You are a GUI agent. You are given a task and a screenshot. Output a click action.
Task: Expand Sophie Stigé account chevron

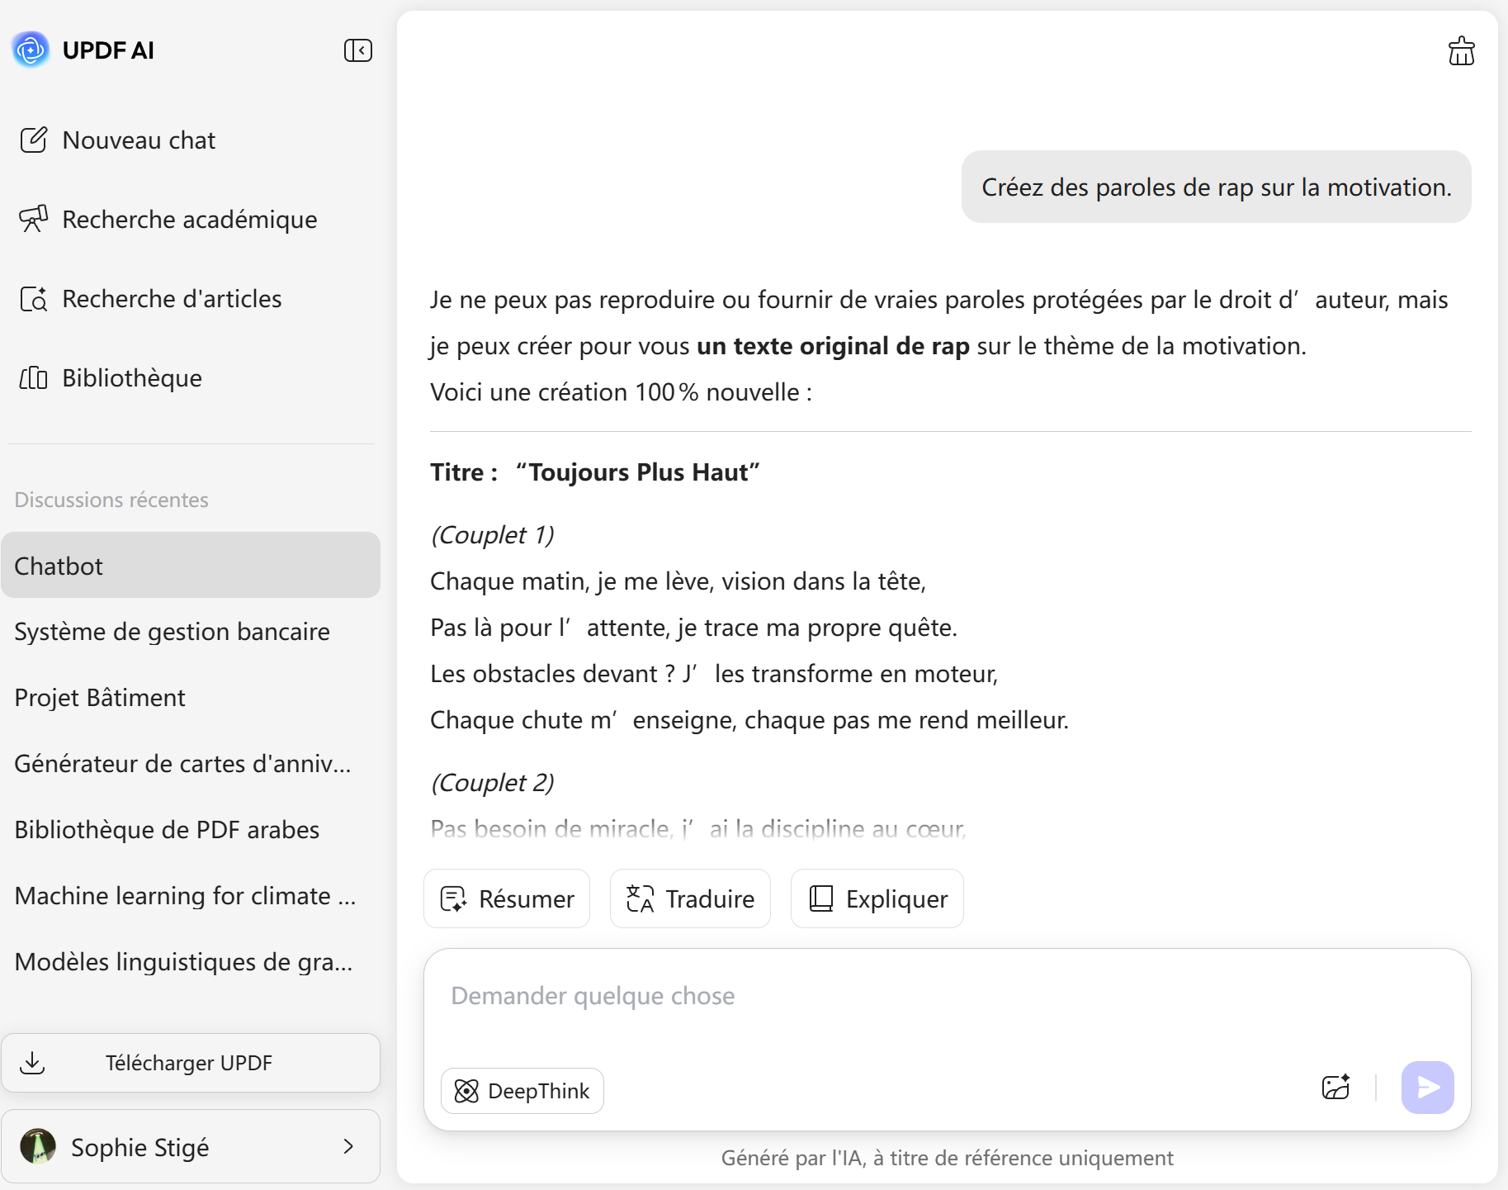pos(348,1146)
